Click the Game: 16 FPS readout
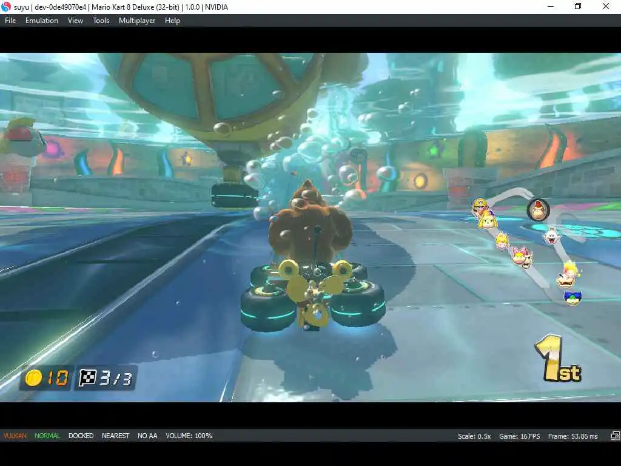 [x=519, y=436]
